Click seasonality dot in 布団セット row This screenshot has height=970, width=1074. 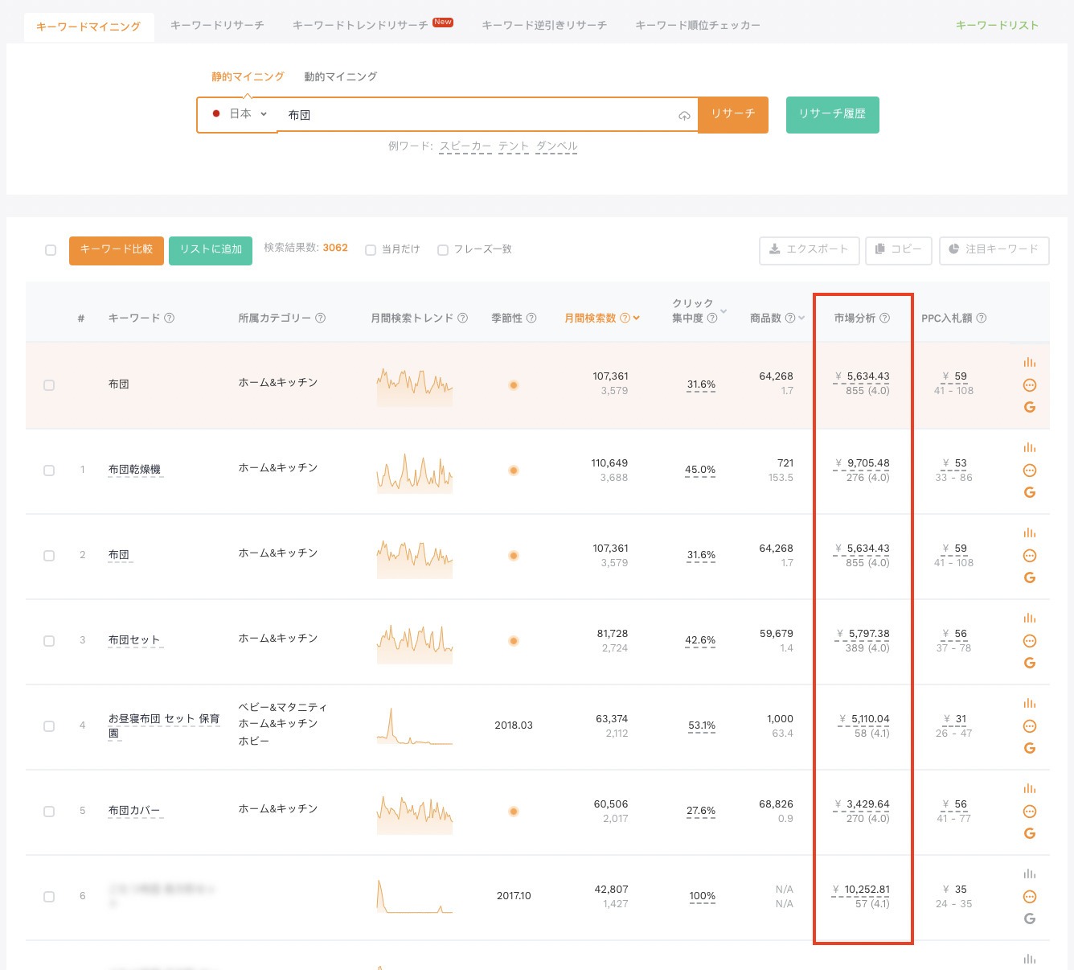coord(514,641)
